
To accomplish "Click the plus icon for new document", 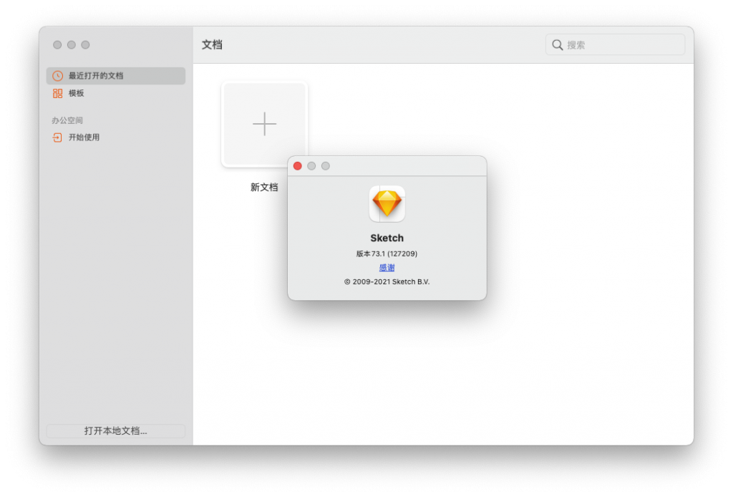I will pos(265,124).
